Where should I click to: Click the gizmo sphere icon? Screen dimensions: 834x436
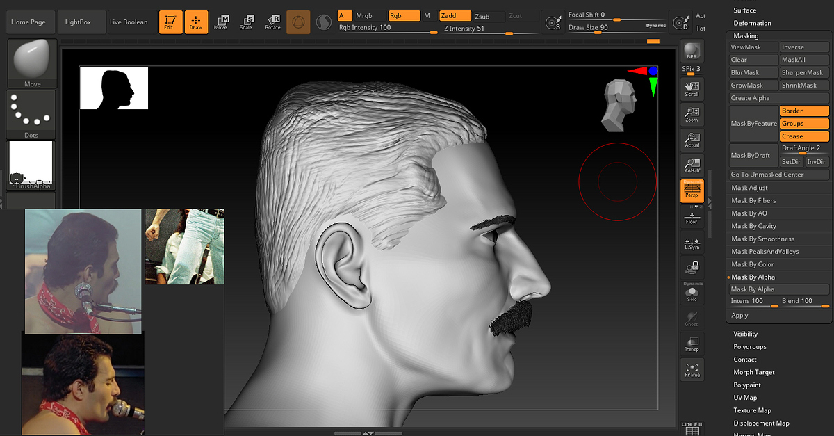298,22
